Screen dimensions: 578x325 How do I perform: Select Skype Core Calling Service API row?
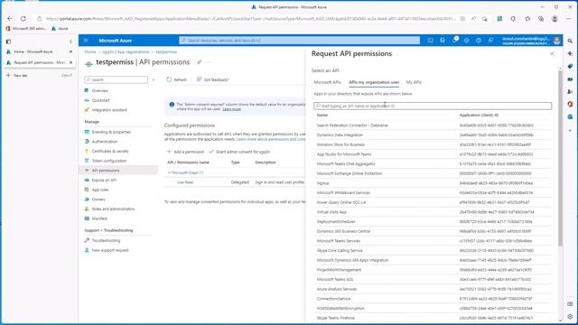(x=433, y=251)
